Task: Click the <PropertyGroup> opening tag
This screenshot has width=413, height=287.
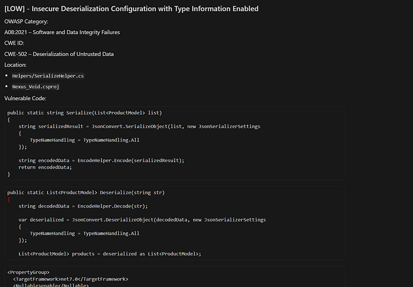Action: (x=28, y=272)
